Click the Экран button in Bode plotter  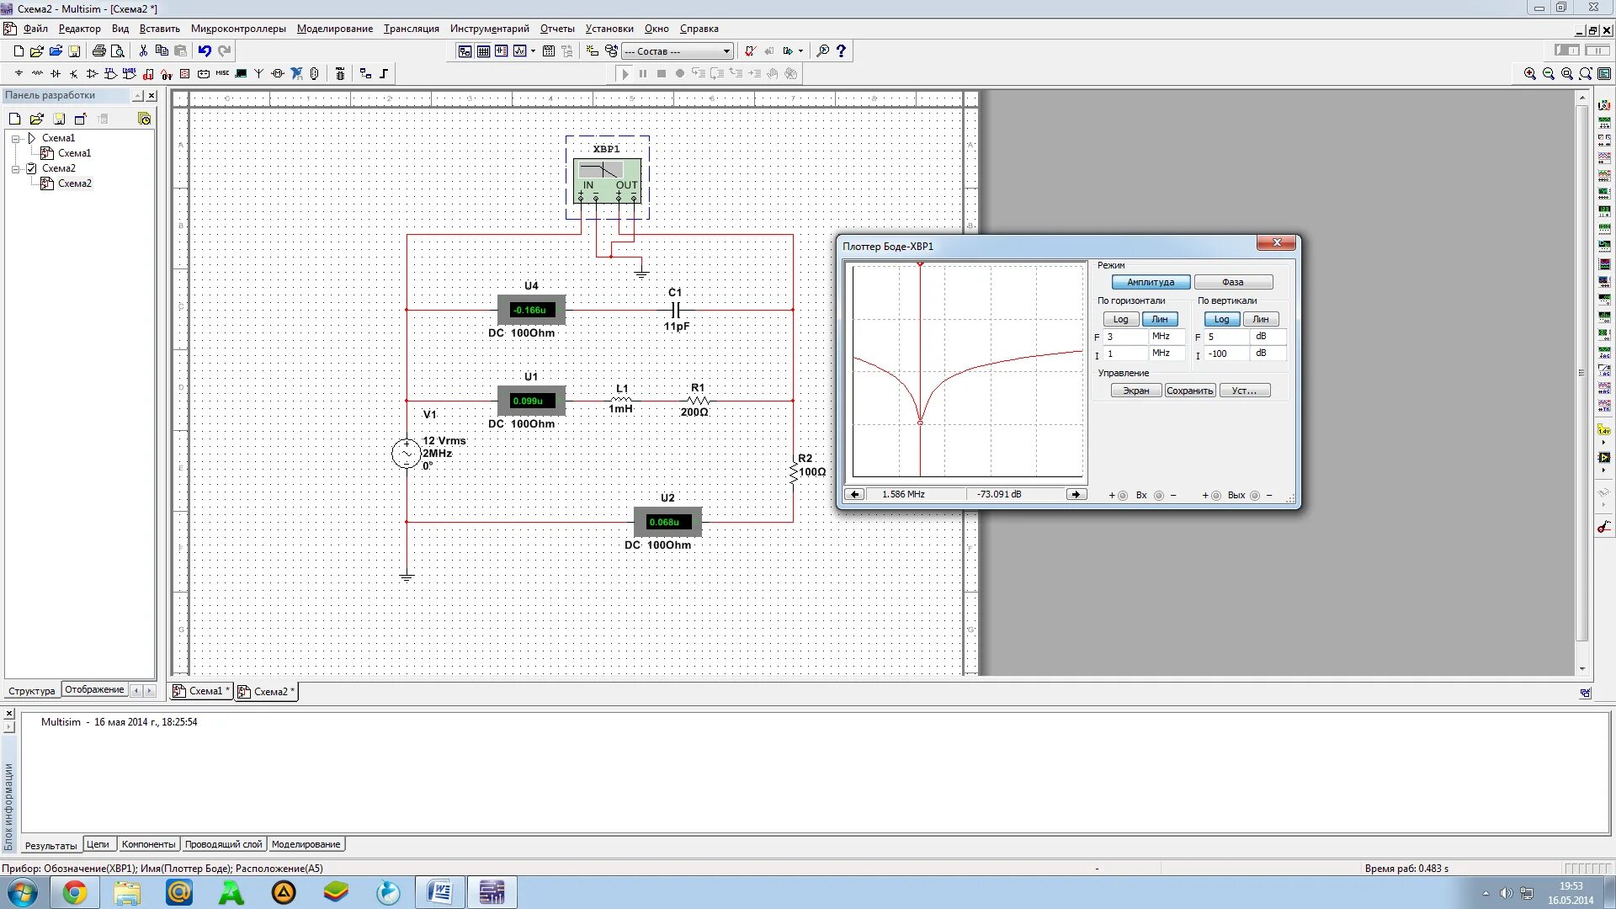coord(1135,391)
